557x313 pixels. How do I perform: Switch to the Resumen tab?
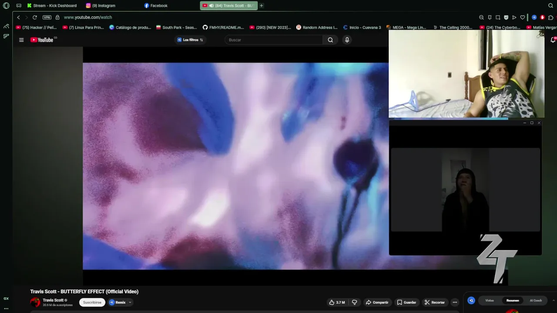[x=513, y=300]
